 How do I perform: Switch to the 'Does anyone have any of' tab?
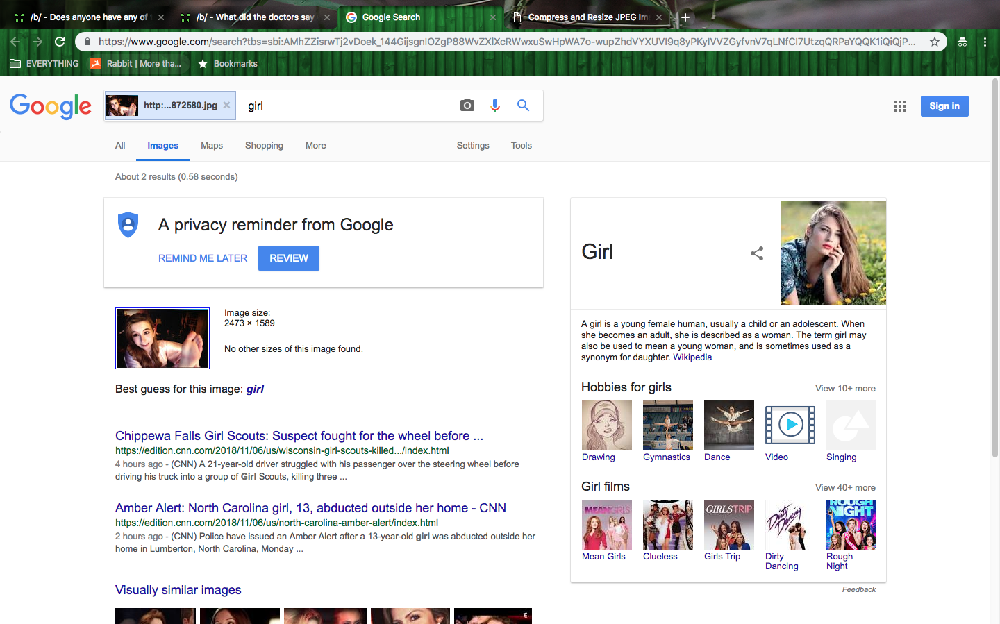coord(90,17)
